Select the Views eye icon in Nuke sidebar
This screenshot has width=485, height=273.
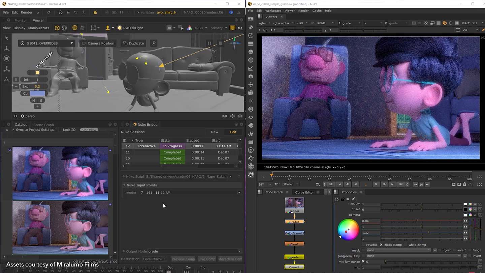click(251, 117)
